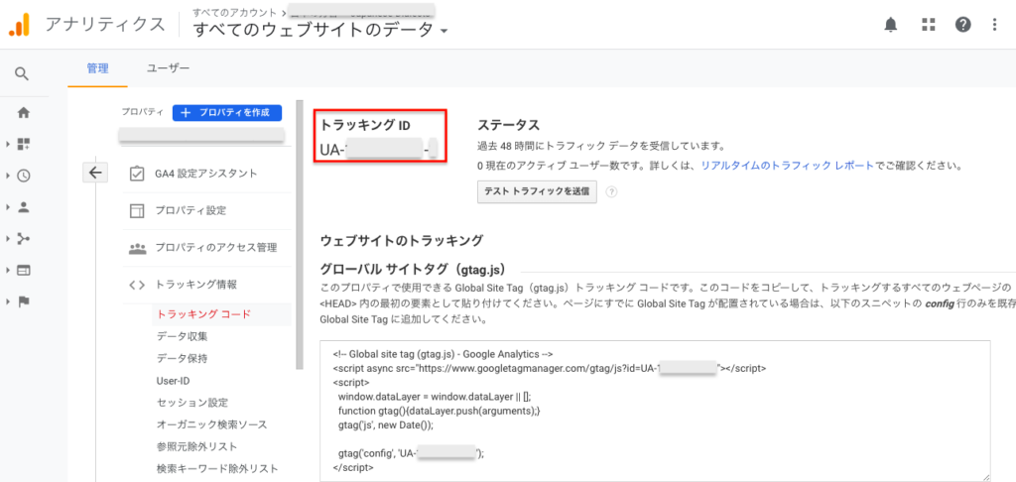This screenshot has height=482, width=1016.
Task: Click the トラッキング ID heading
Action: click(365, 126)
